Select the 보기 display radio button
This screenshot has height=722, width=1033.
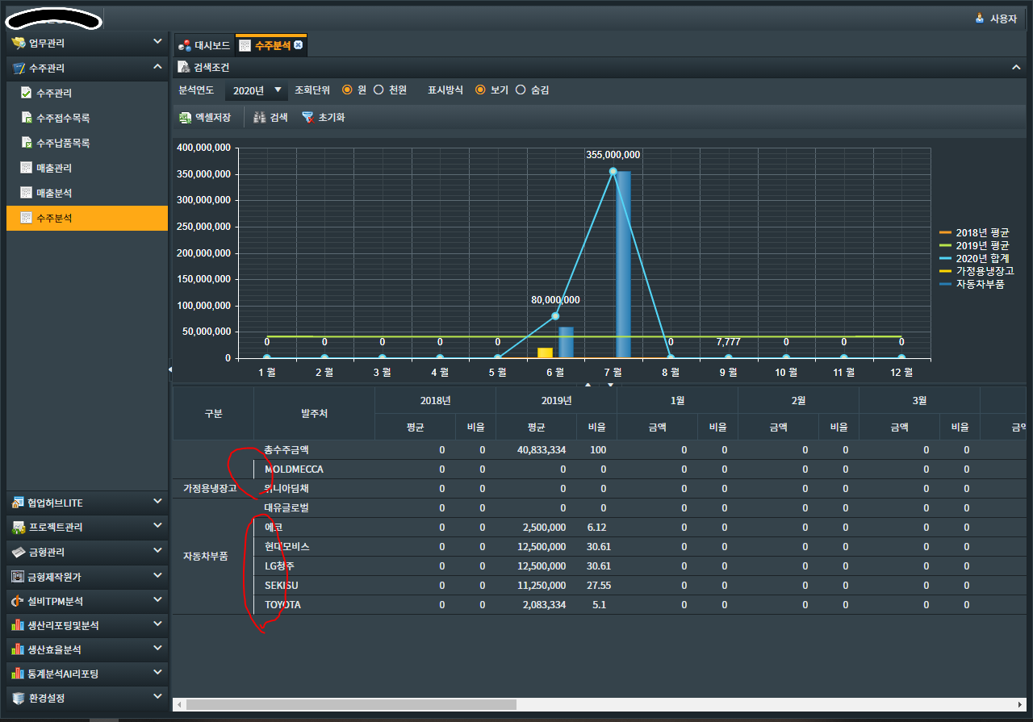click(x=480, y=90)
